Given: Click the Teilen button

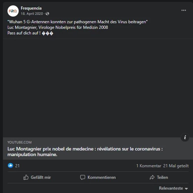Looking at the screenshot, I should coord(159,177).
